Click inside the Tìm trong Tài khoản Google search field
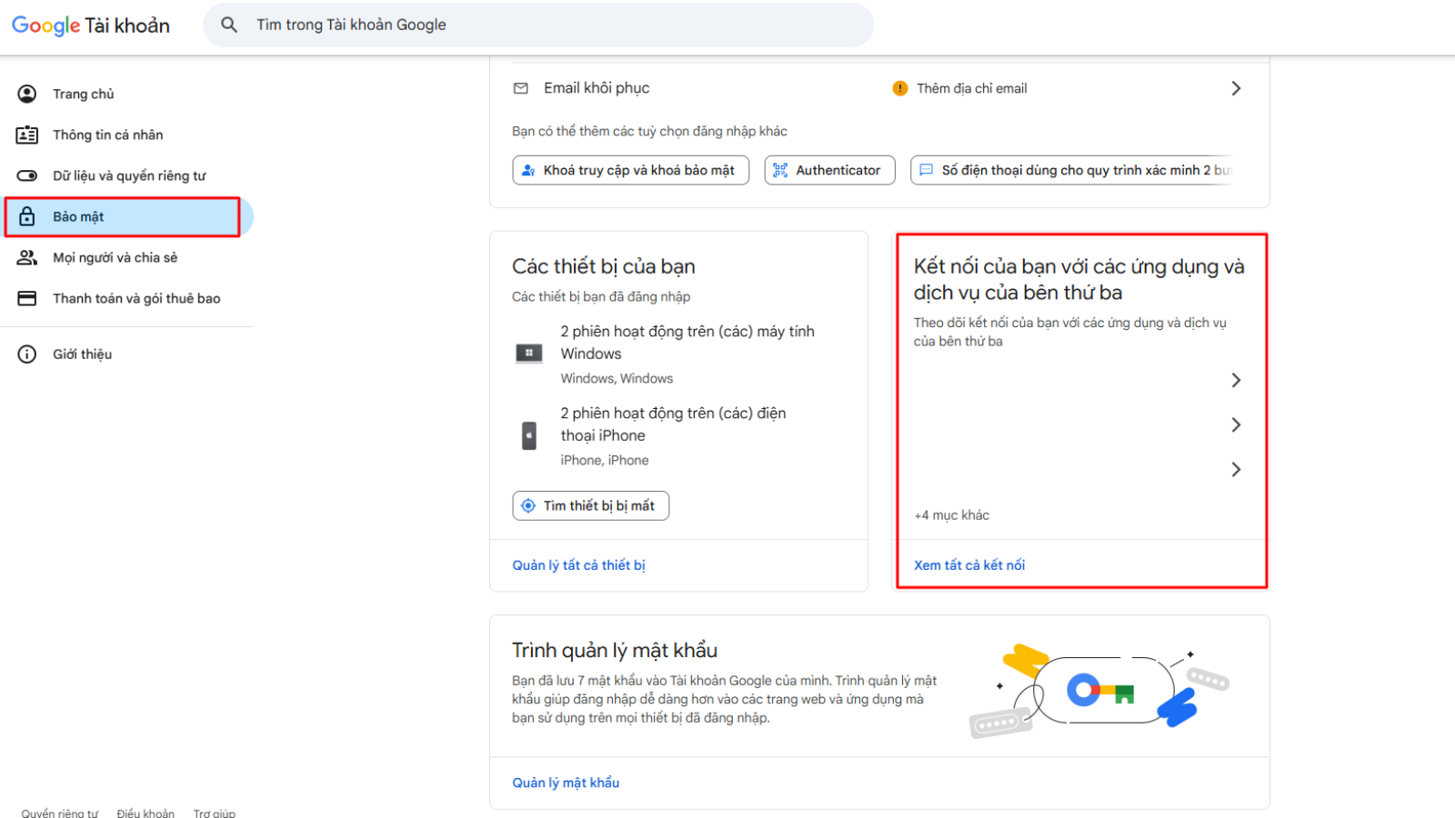This screenshot has height=818, width=1455. click(546, 25)
